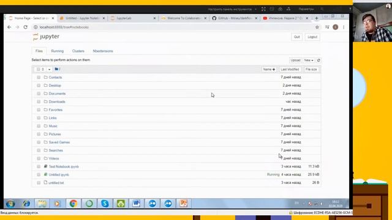
Task: Open the Chrome three-dot menu
Action: [344, 27]
